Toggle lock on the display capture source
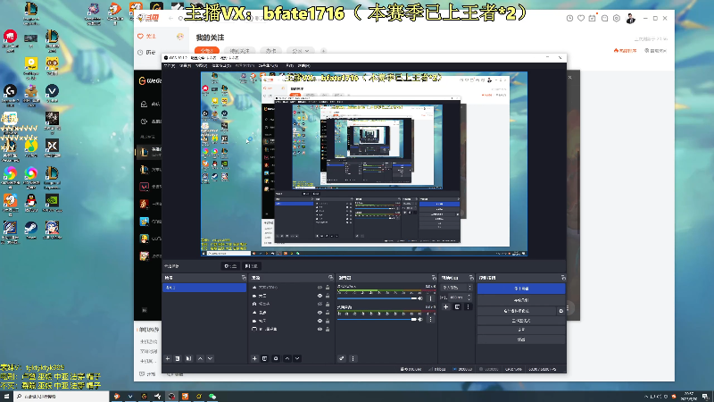This screenshot has height=402, width=714. pyautogui.click(x=328, y=329)
